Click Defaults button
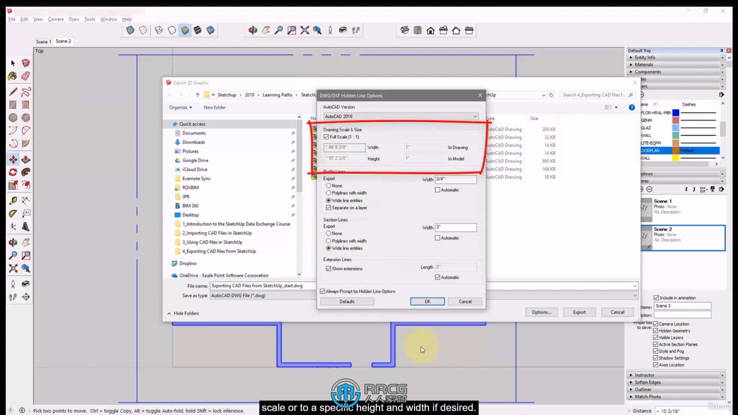The width and height of the screenshot is (738, 415). (347, 302)
